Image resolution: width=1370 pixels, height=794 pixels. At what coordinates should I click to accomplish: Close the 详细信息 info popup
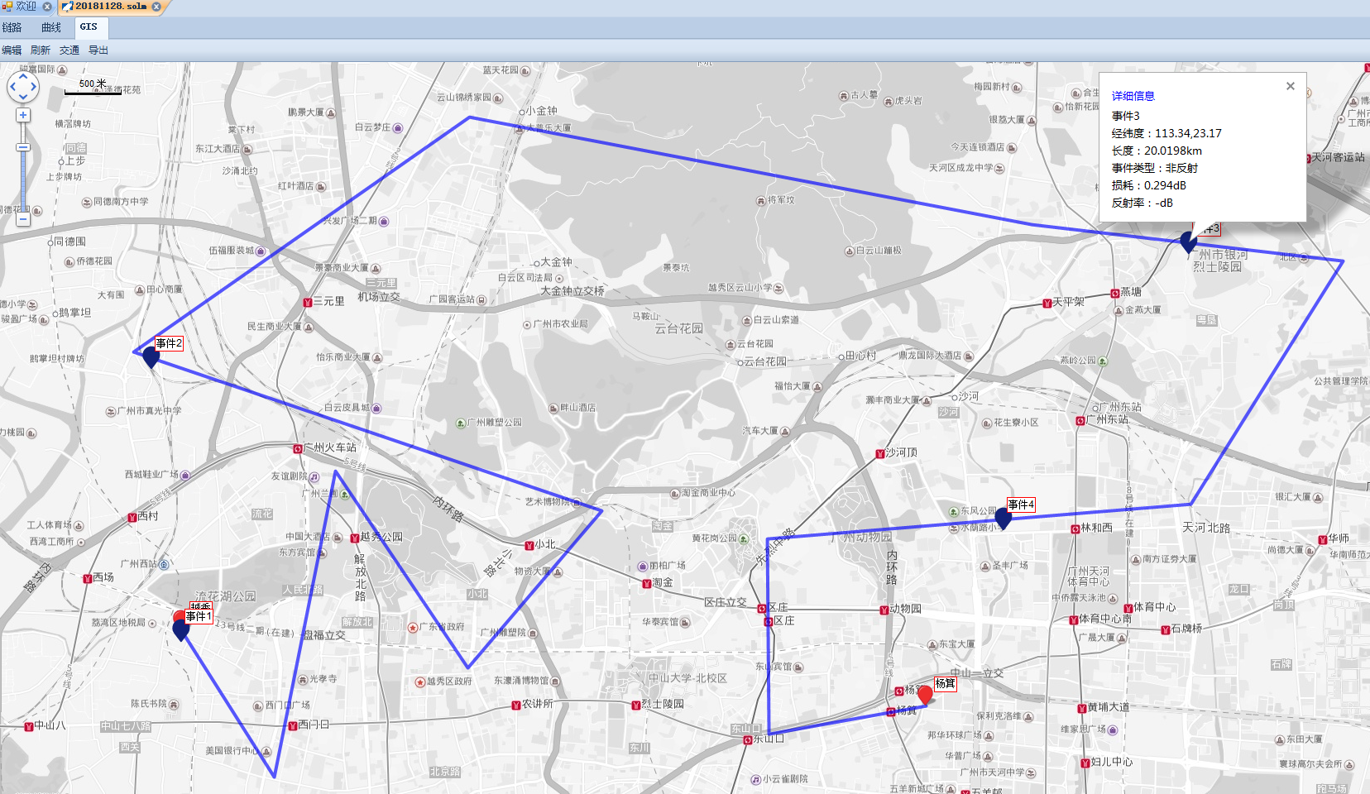(x=1290, y=86)
